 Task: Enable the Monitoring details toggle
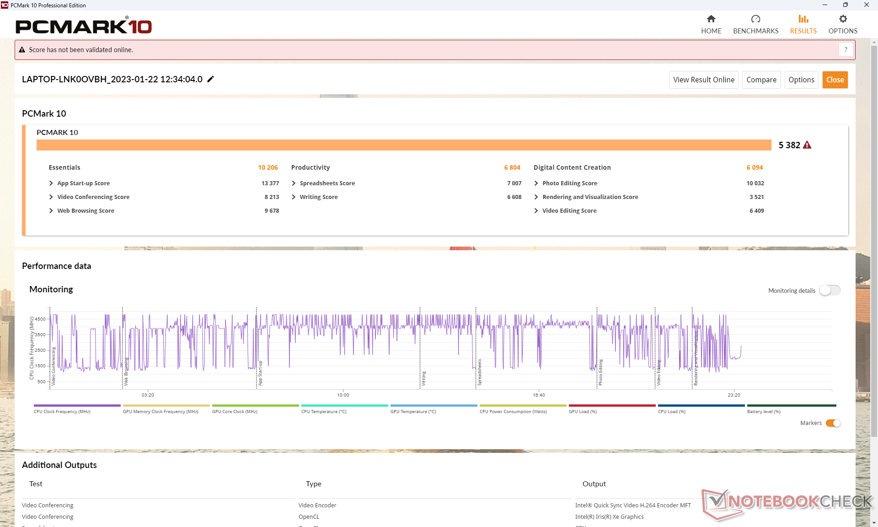[x=829, y=290]
